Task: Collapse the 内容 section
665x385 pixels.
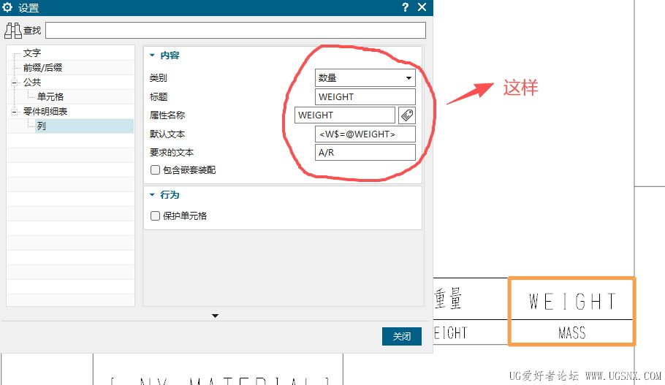Action: [x=152, y=55]
